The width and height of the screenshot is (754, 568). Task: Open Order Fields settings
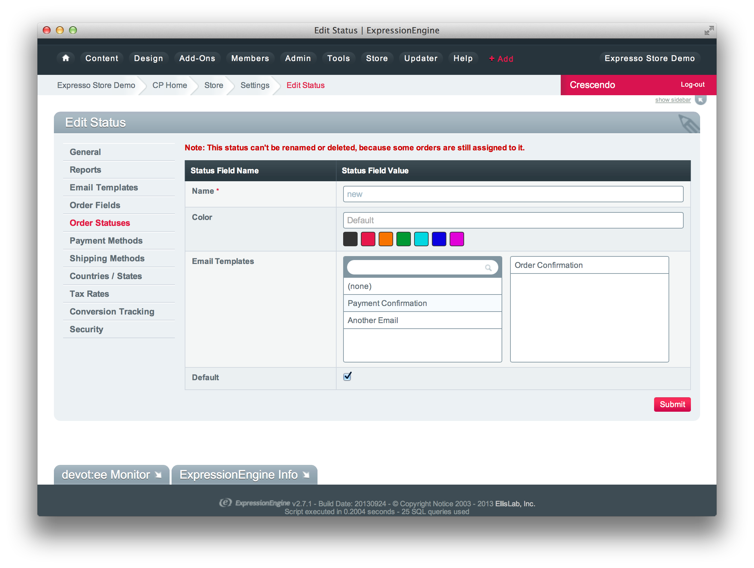[119, 205]
